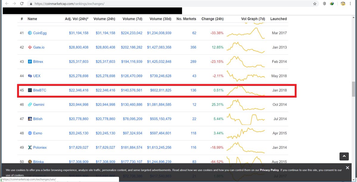The image size is (357, 182).
Task: Dismiss the cookie consent notice
Action: 347,167
